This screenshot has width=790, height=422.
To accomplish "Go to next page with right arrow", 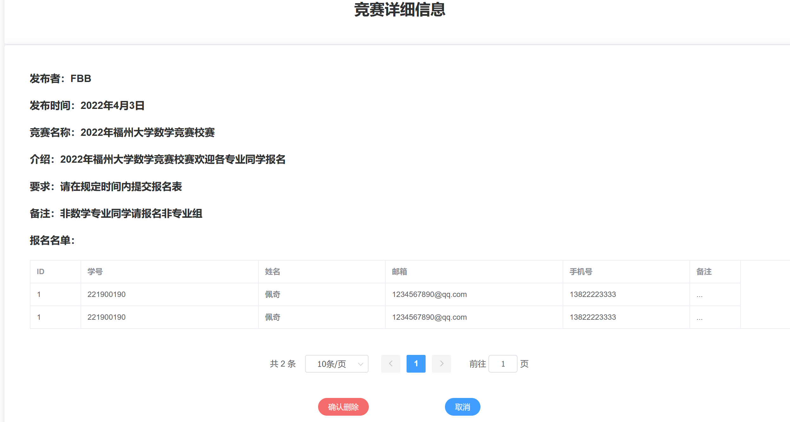I will 441,364.
